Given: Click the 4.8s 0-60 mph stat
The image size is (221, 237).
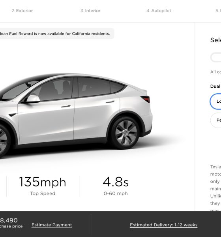Looking at the screenshot, I should coord(116,186).
